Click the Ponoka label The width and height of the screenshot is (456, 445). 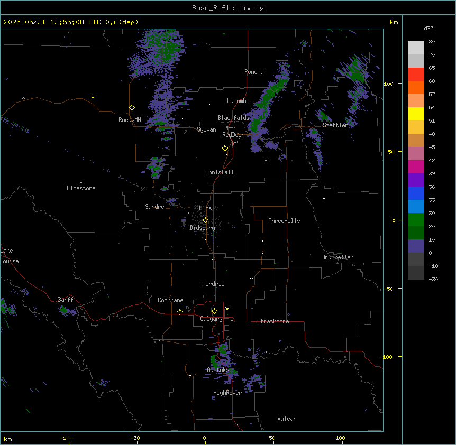pyautogui.click(x=254, y=72)
